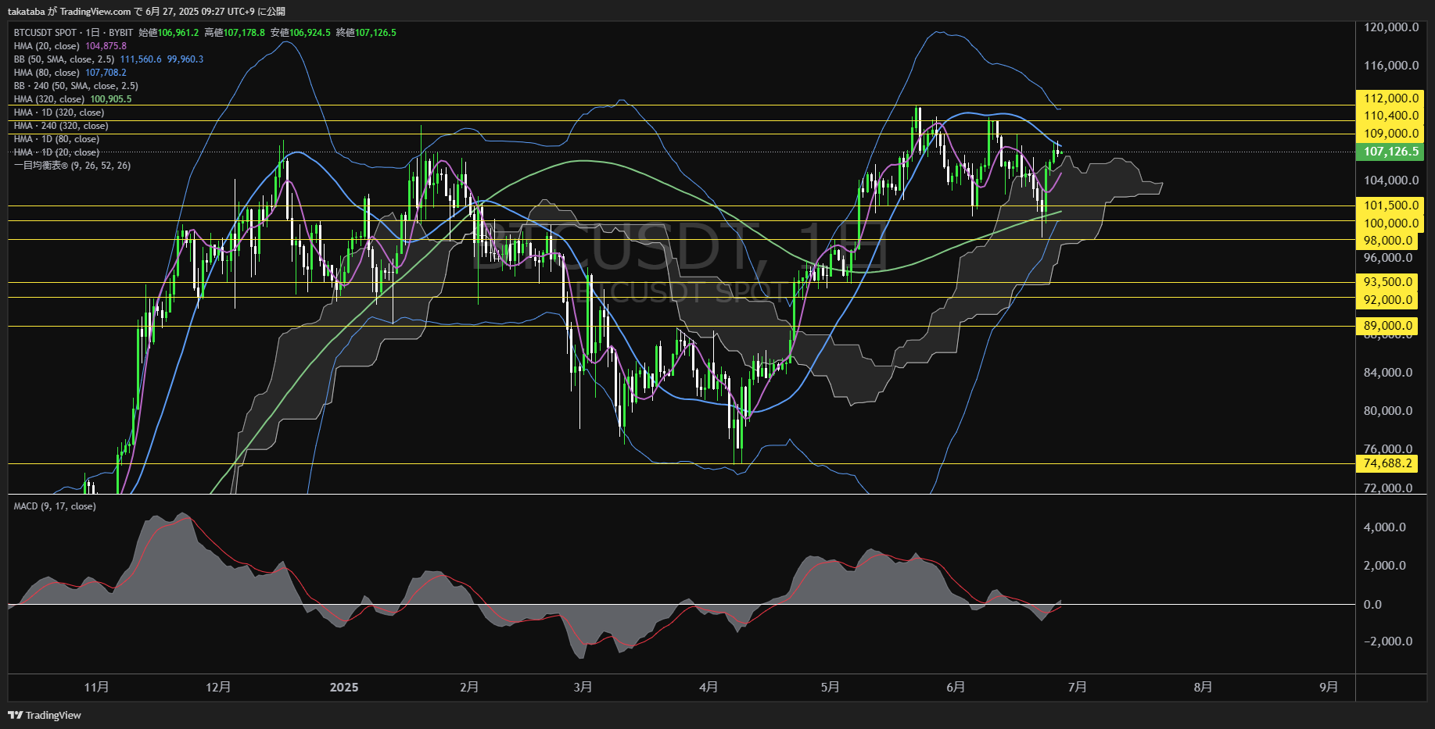1435x729 pixels.
Task: Click the 104,000.0 price axis tick
Action: click(x=1391, y=180)
